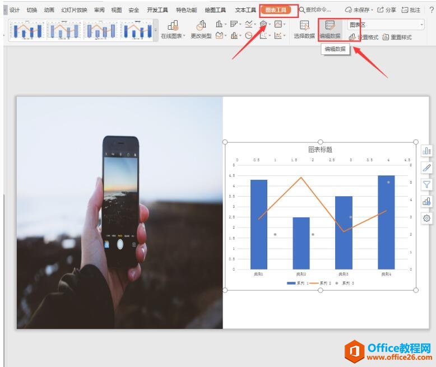Image resolution: width=436 pixels, height=367 pixels.
Task: Expand the stock chart dropdown arrow
Action: pos(284,25)
